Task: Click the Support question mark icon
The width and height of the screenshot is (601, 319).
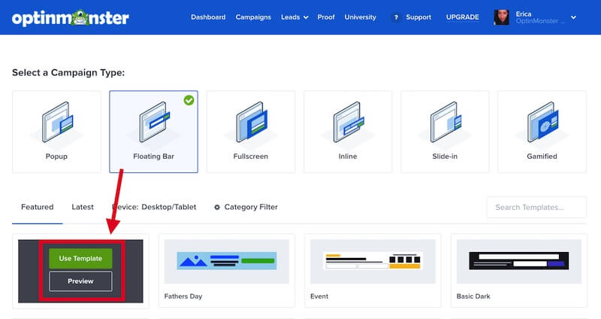Action: tap(395, 17)
